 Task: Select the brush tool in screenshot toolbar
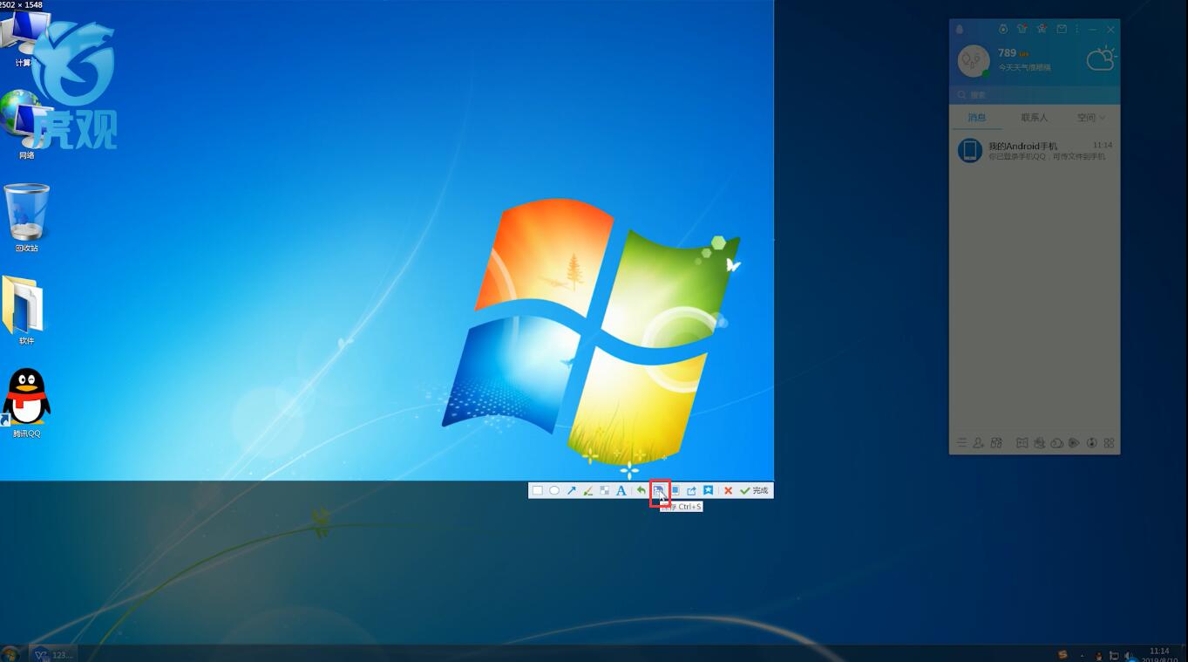[588, 491]
